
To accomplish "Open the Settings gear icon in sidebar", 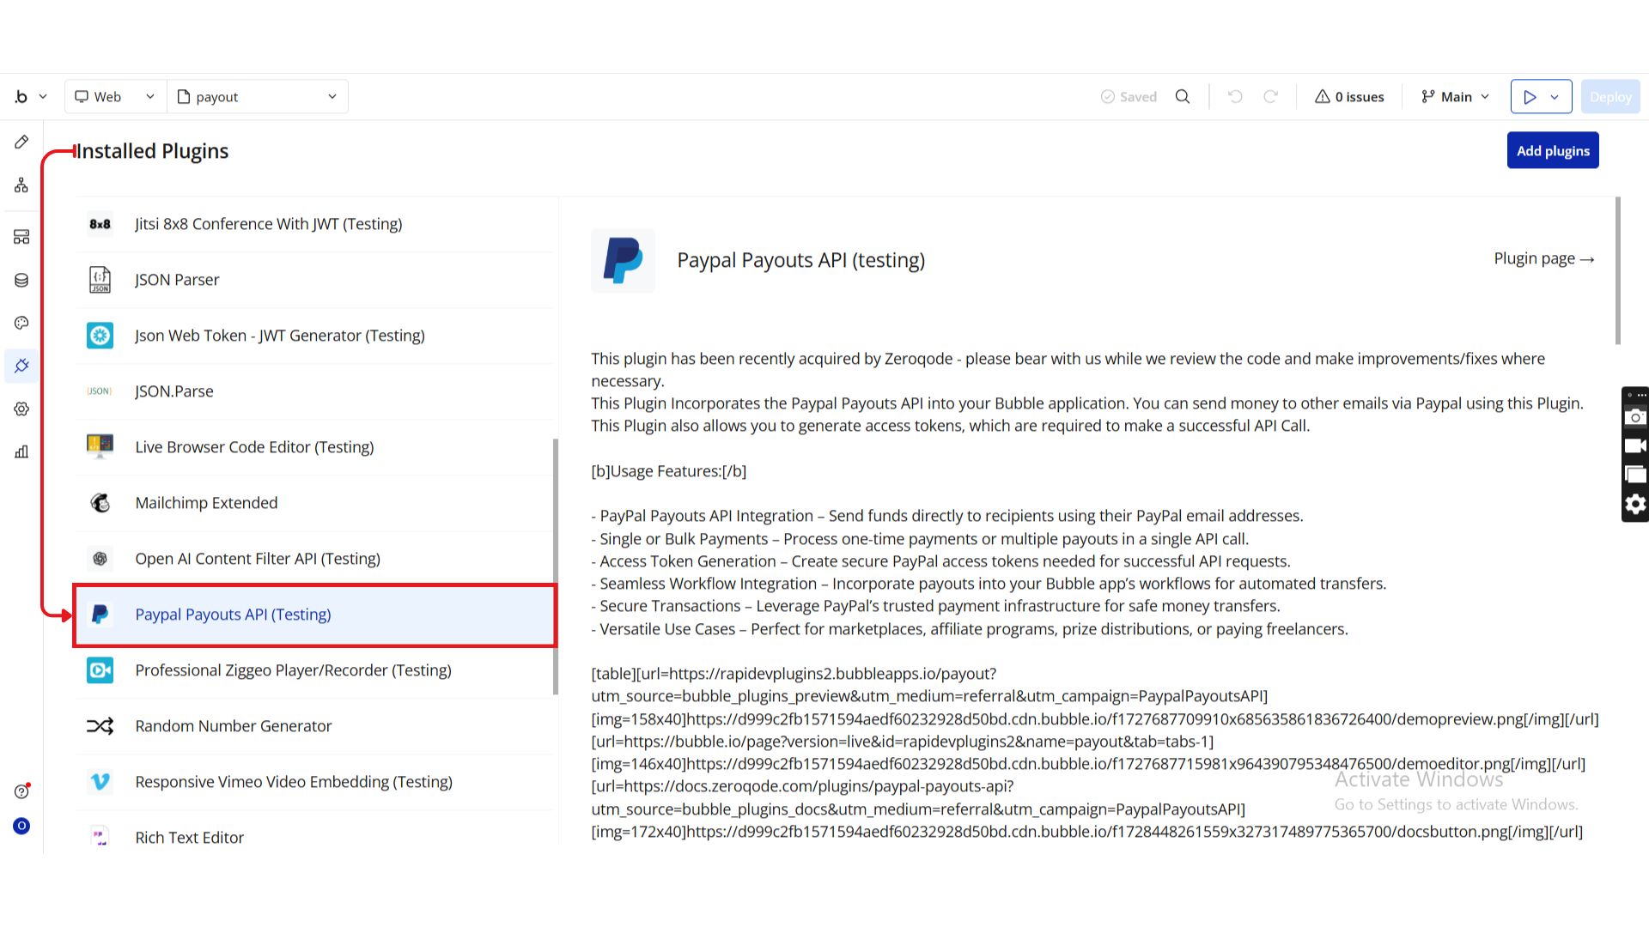I will pos(21,409).
